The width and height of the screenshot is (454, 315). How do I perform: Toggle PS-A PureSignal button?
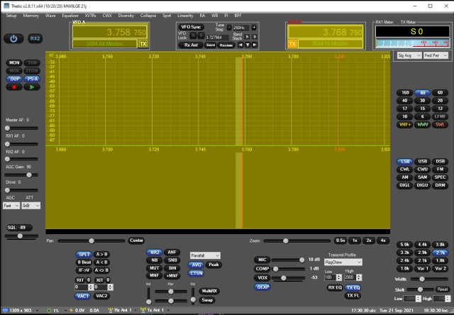(32, 79)
